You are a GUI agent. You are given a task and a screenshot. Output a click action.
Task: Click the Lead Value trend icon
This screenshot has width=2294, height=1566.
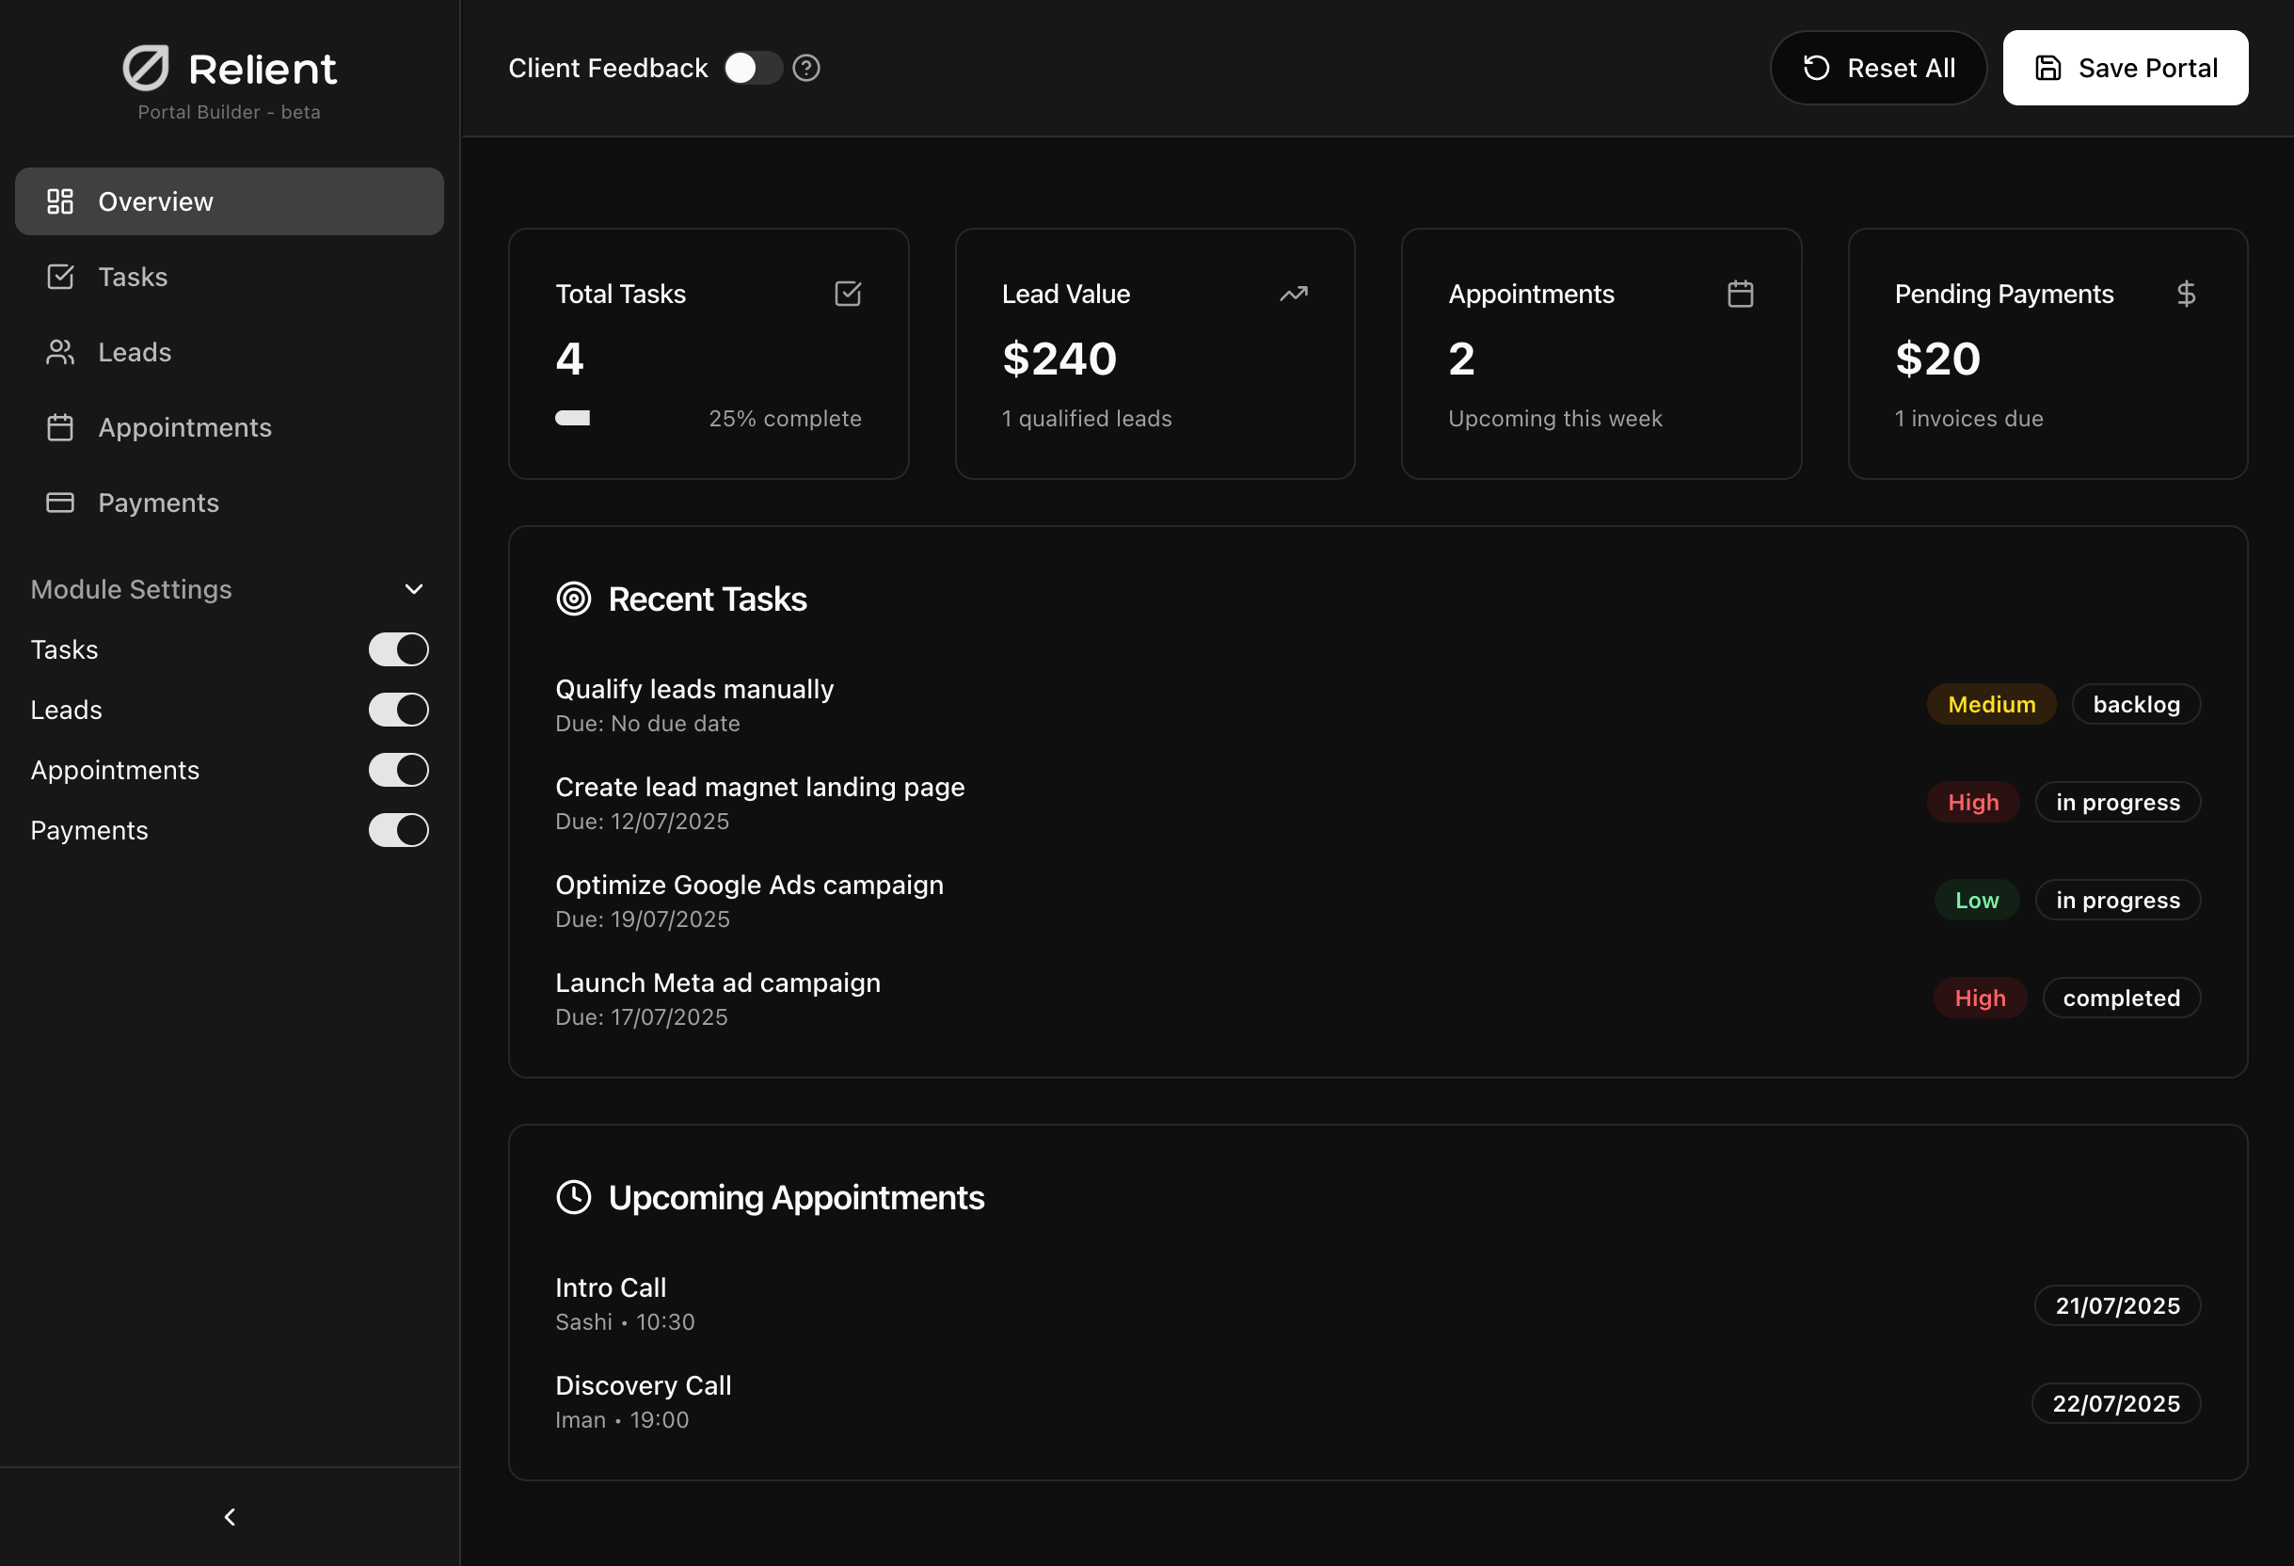(x=1294, y=294)
